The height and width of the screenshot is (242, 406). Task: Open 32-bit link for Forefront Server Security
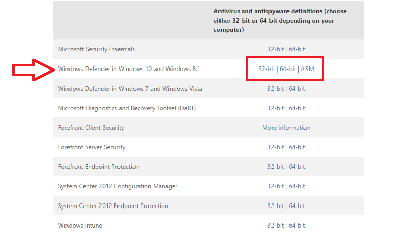[x=276, y=147]
